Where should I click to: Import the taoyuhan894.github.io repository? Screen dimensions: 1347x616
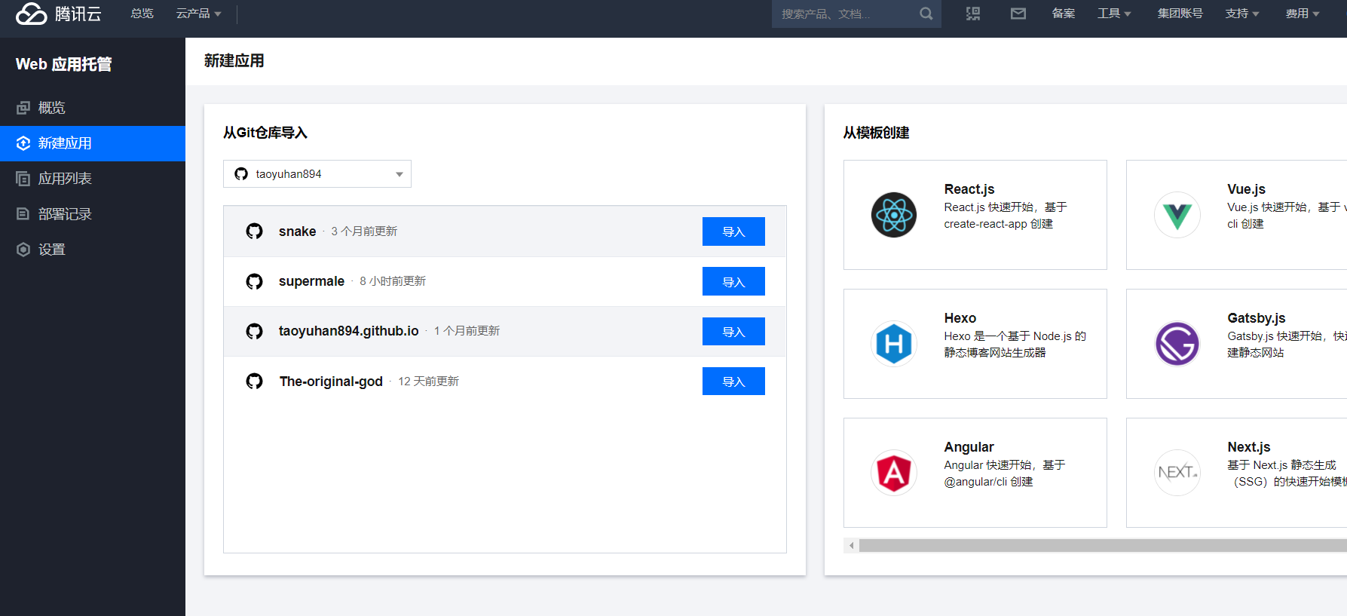[x=733, y=331]
